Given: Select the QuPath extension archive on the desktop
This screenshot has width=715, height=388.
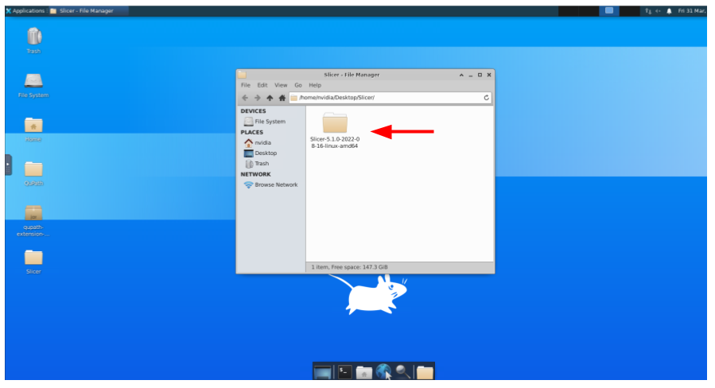Looking at the screenshot, I should click(x=33, y=214).
